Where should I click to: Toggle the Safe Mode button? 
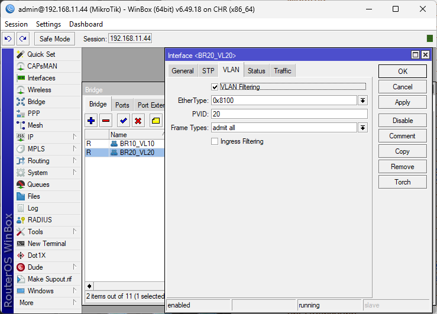pyautogui.click(x=54, y=39)
